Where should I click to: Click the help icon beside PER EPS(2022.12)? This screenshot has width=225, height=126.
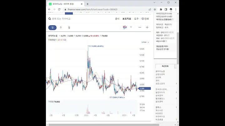pos(172,32)
